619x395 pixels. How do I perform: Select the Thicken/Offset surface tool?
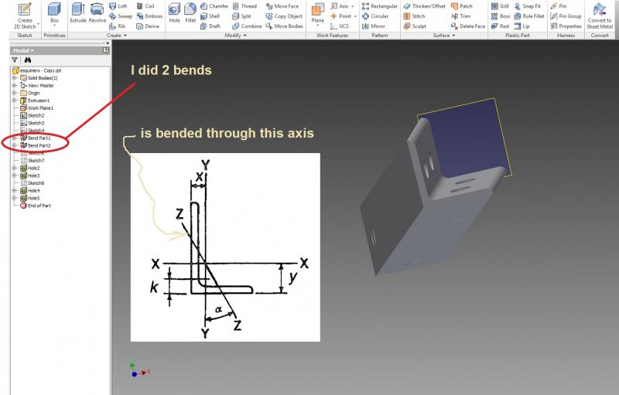coord(424,6)
